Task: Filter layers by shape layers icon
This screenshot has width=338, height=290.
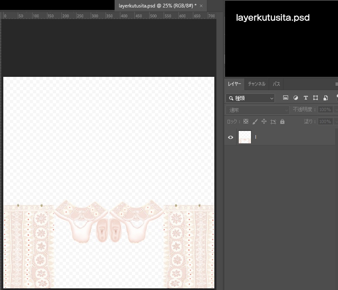Action: point(316,97)
